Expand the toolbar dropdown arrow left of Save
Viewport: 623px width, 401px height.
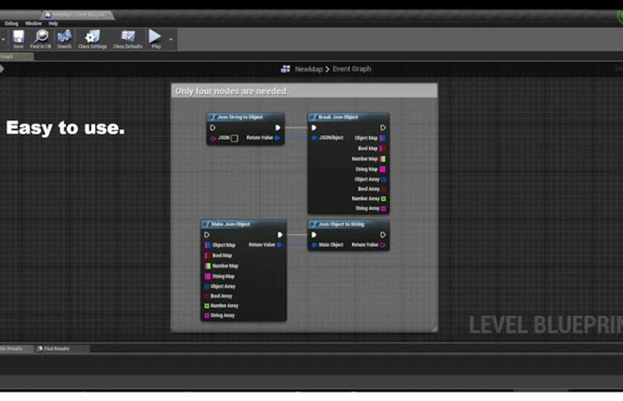pos(3,39)
